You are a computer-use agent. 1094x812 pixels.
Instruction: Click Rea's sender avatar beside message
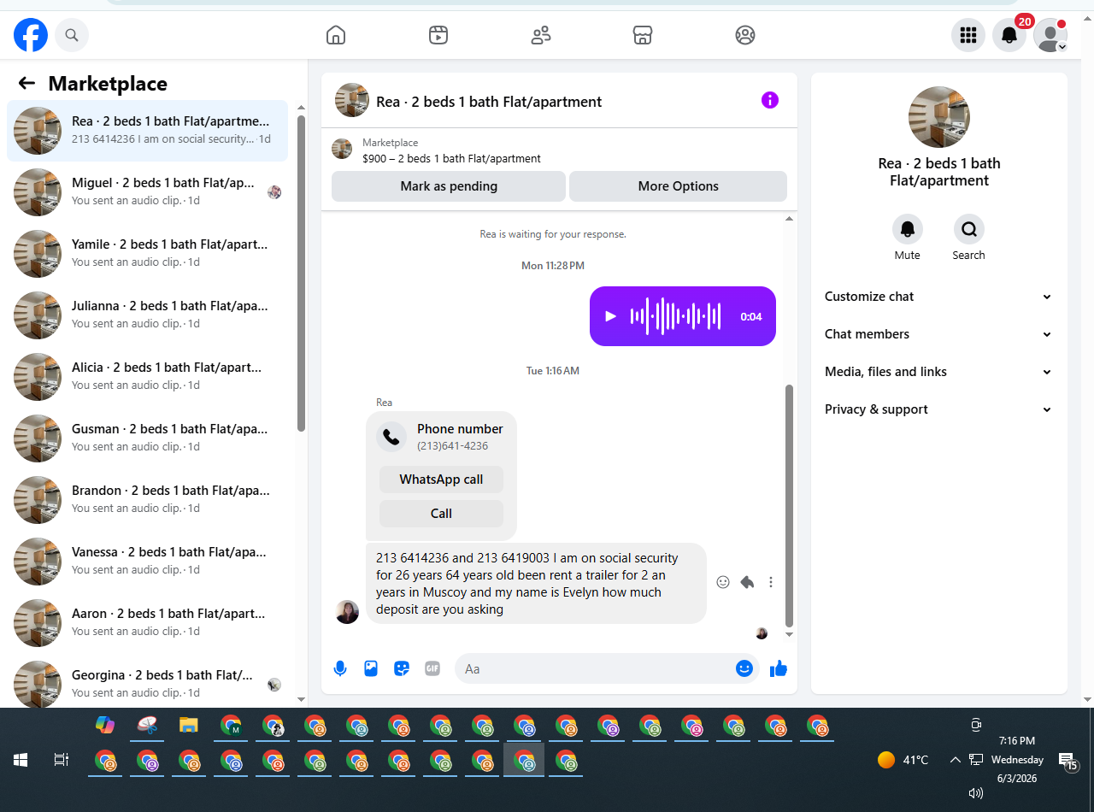pyautogui.click(x=347, y=611)
